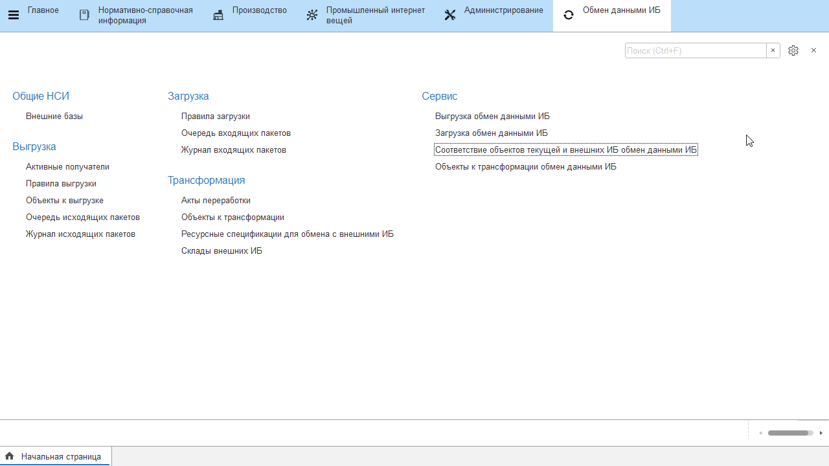Open the Начальная страница tab

[61, 456]
